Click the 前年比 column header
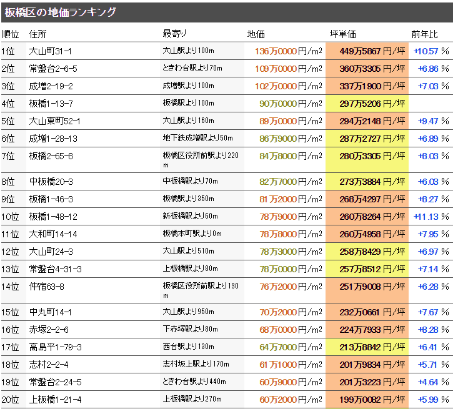453x409 pixels. point(424,34)
